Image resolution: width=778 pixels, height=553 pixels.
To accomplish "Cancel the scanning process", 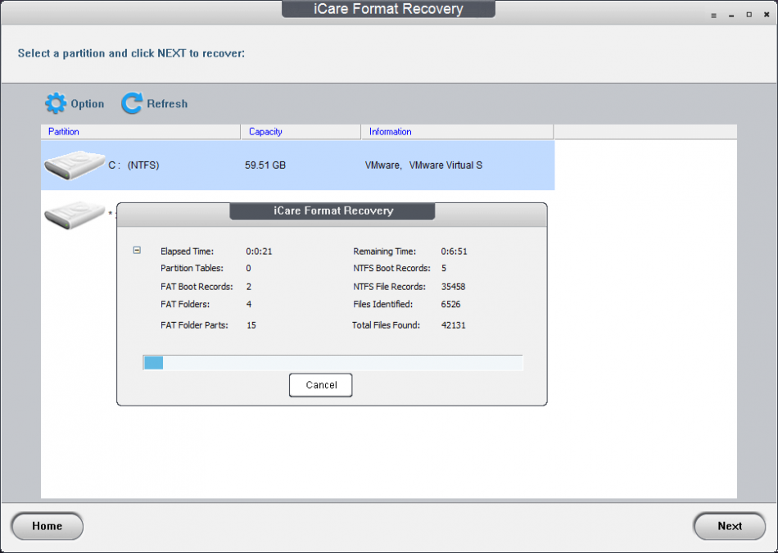I will click(321, 385).
